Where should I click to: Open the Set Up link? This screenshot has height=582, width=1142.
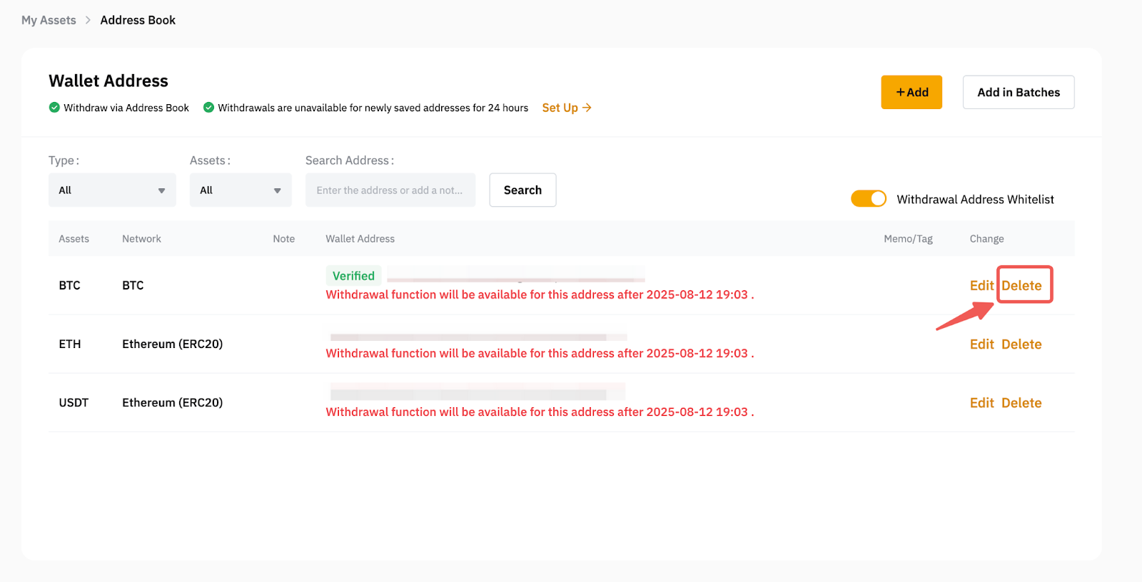coord(567,108)
